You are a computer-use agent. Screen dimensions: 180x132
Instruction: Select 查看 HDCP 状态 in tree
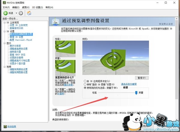coord(17,55)
